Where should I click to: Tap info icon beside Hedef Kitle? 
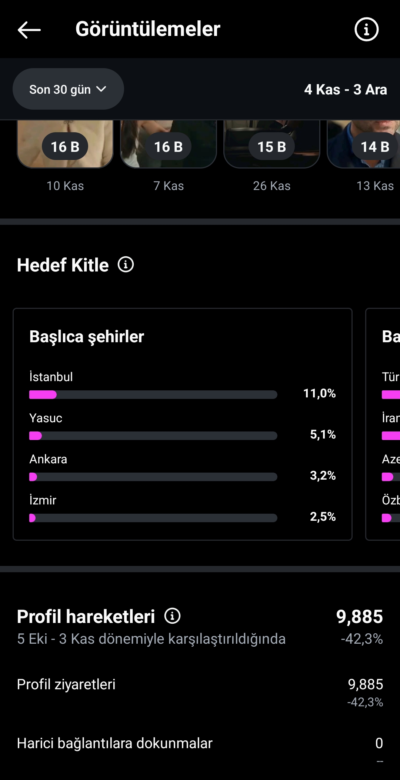(126, 265)
